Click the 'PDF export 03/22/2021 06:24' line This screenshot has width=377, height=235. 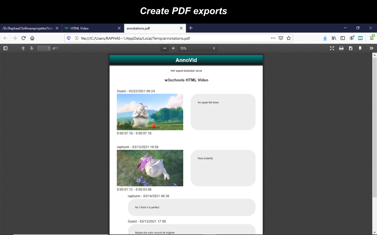coord(186,71)
